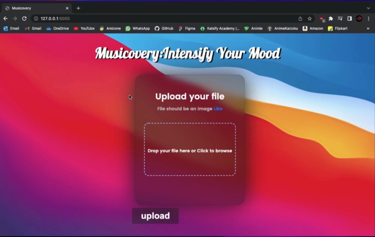The height and width of the screenshot is (237, 375).
Task: Toggle the browser side panel icon
Action: tap(349, 19)
